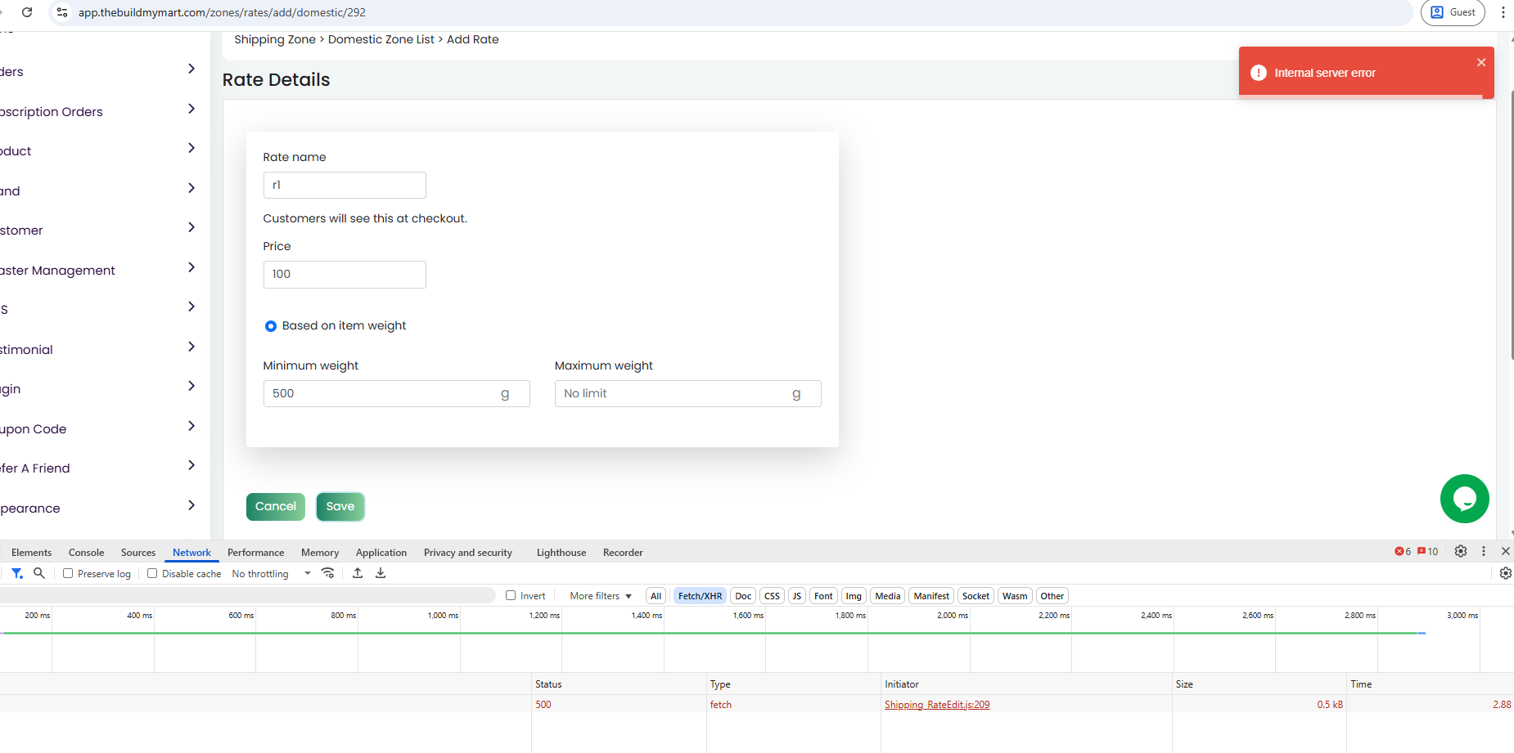Toggle the Other request filter
Screen dimensions: 1514x753
click(1052, 596)
